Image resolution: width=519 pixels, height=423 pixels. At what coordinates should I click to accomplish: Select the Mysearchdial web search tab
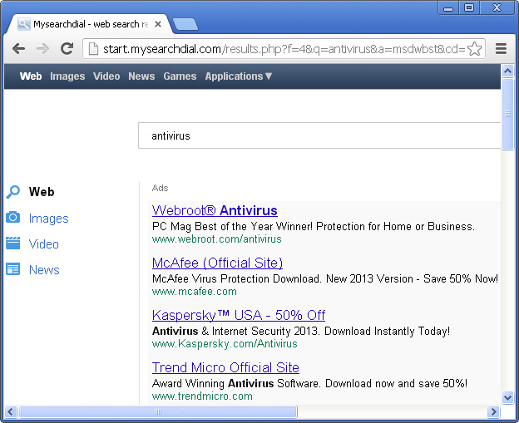[89, 24]
